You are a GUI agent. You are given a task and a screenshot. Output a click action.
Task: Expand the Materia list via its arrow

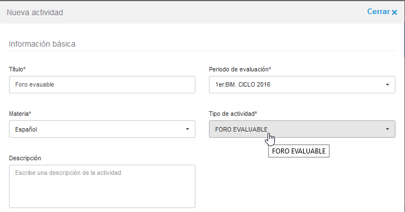point(188,129)
